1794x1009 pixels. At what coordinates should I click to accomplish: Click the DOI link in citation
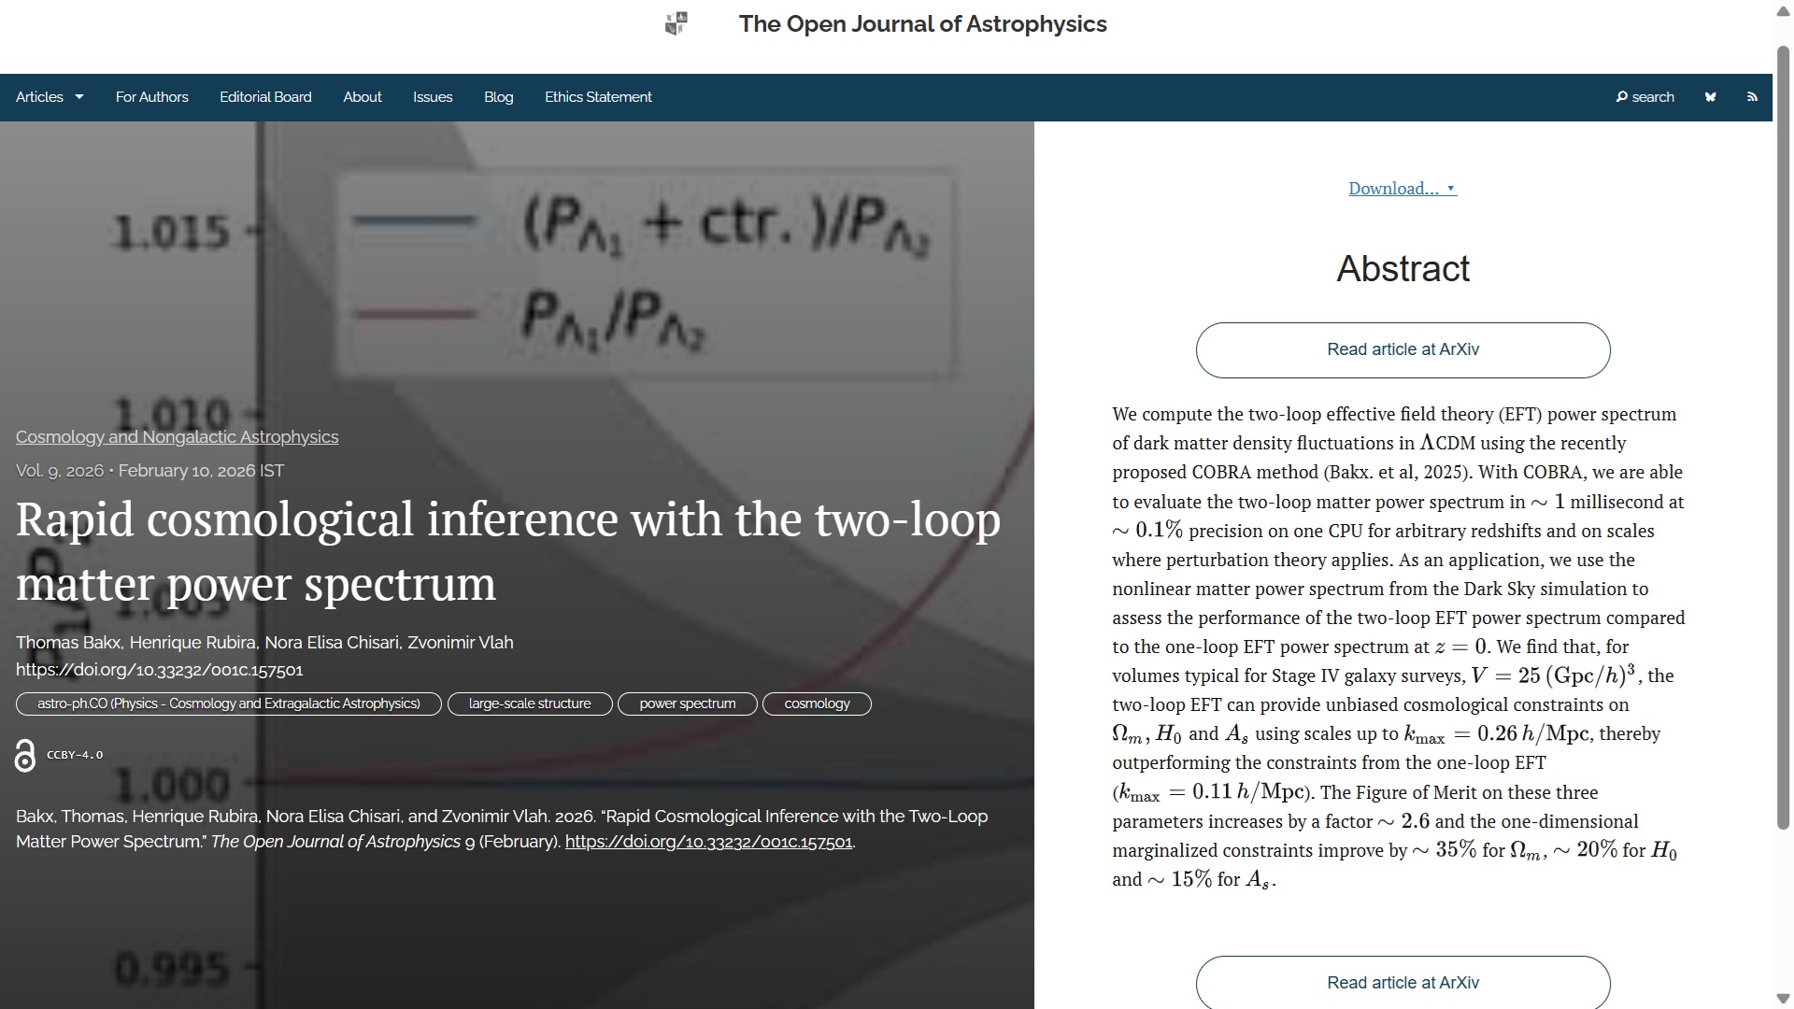[x=708, y=842]
